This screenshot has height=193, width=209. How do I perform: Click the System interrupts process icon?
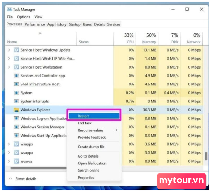click(x=16, y=101)
